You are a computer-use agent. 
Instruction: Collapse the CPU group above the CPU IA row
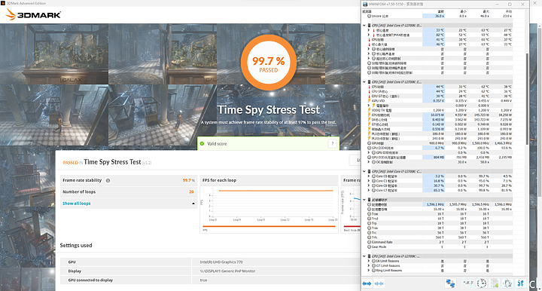tap(364, 82)
